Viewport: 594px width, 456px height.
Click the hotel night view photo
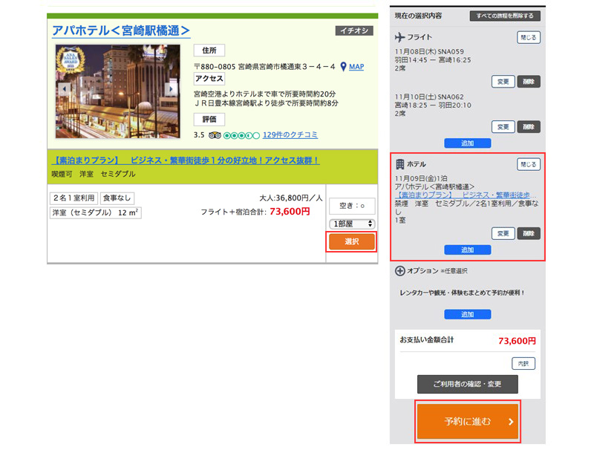coord(118,91)
